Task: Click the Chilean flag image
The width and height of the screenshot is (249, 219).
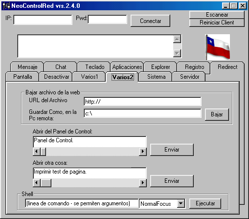Action: (218, 47)
